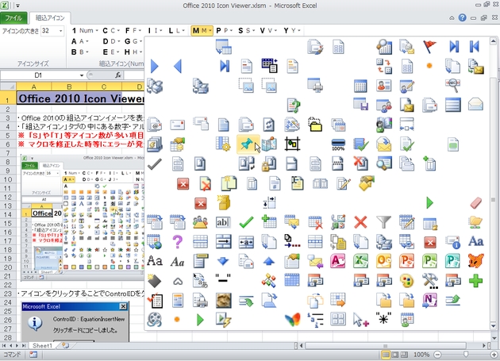Choose the 100% zoom icon

click(x=338, y=144)
